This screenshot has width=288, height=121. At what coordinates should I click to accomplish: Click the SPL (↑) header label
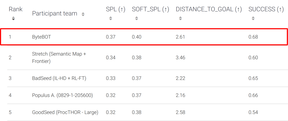[x=115, y=10]
